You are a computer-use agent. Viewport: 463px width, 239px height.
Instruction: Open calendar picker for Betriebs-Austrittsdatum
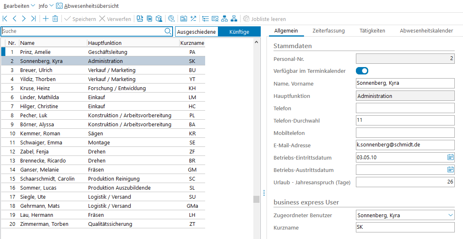coord(450,169)
